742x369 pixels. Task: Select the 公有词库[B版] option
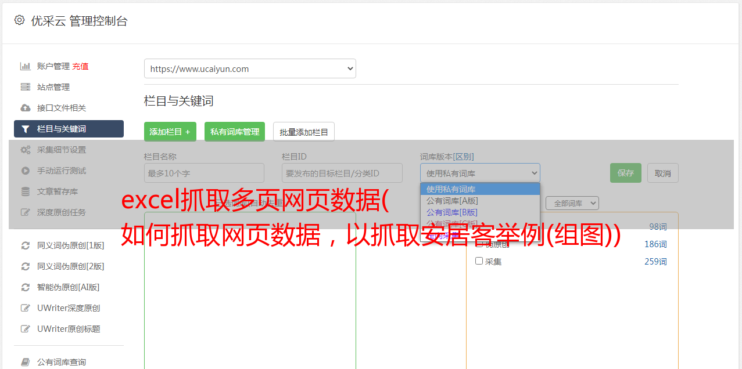click(452, 212)
